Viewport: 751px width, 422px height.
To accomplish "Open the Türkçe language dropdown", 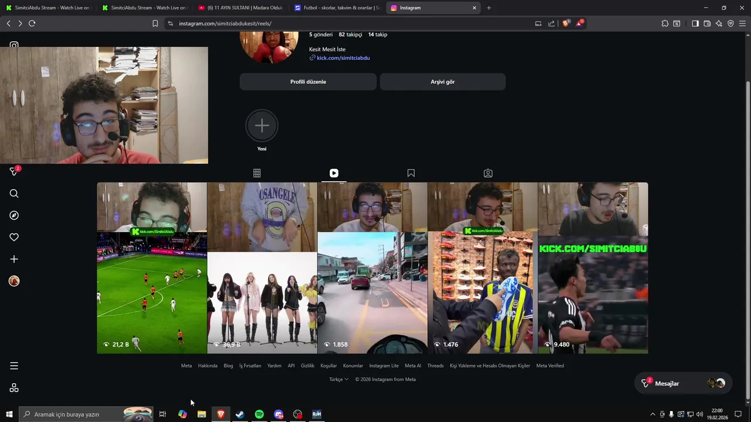I will click(339, 379).
